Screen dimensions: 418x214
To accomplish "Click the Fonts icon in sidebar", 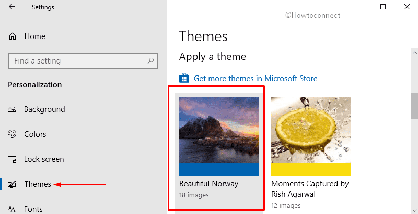I will pos(12,209).
